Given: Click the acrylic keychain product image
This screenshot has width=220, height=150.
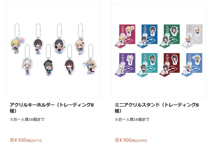Looking at the screenshot, I should coord(54,50).
